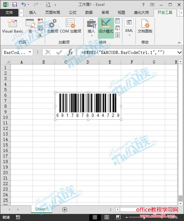Image resolution: width=184 pixels, height=221 pixels.
Task: Collapse the ribbon with the chevron
Action: coord(179,43)
